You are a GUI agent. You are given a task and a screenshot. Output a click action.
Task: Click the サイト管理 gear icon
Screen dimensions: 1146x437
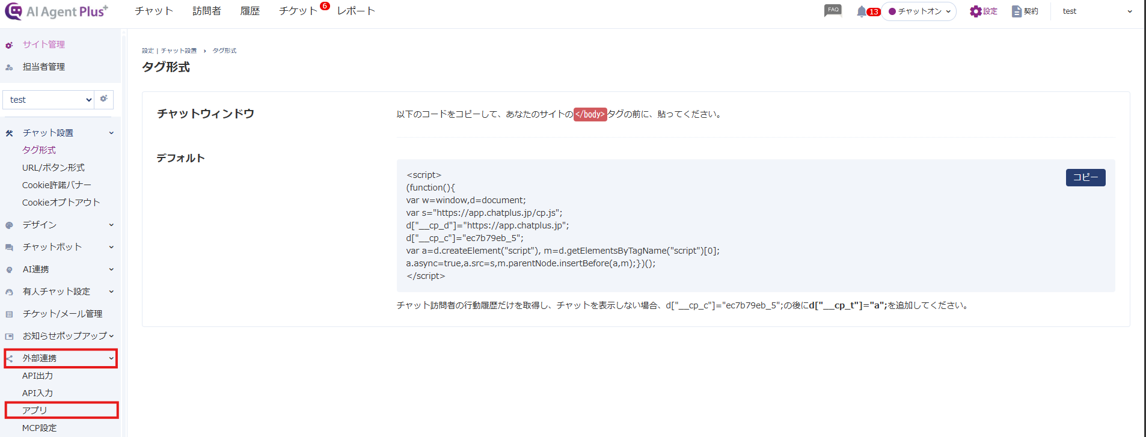(9, 45)
